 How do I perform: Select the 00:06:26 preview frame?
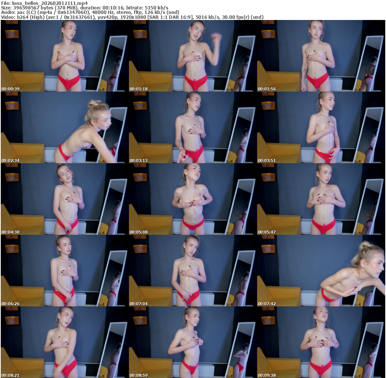tap(64, 271)
